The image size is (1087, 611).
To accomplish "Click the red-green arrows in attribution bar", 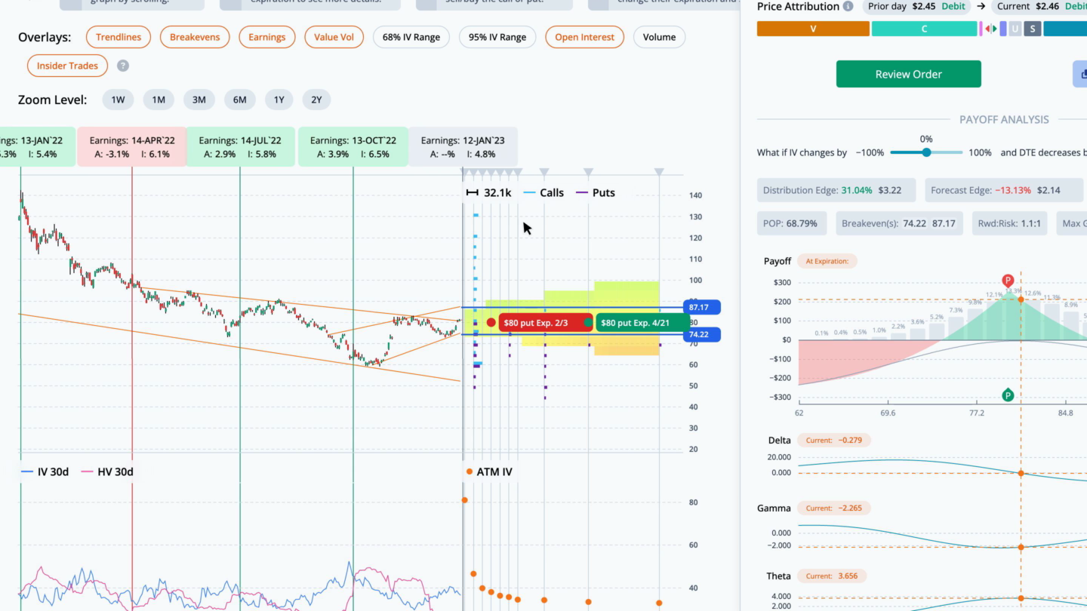I will coord(990,29).
